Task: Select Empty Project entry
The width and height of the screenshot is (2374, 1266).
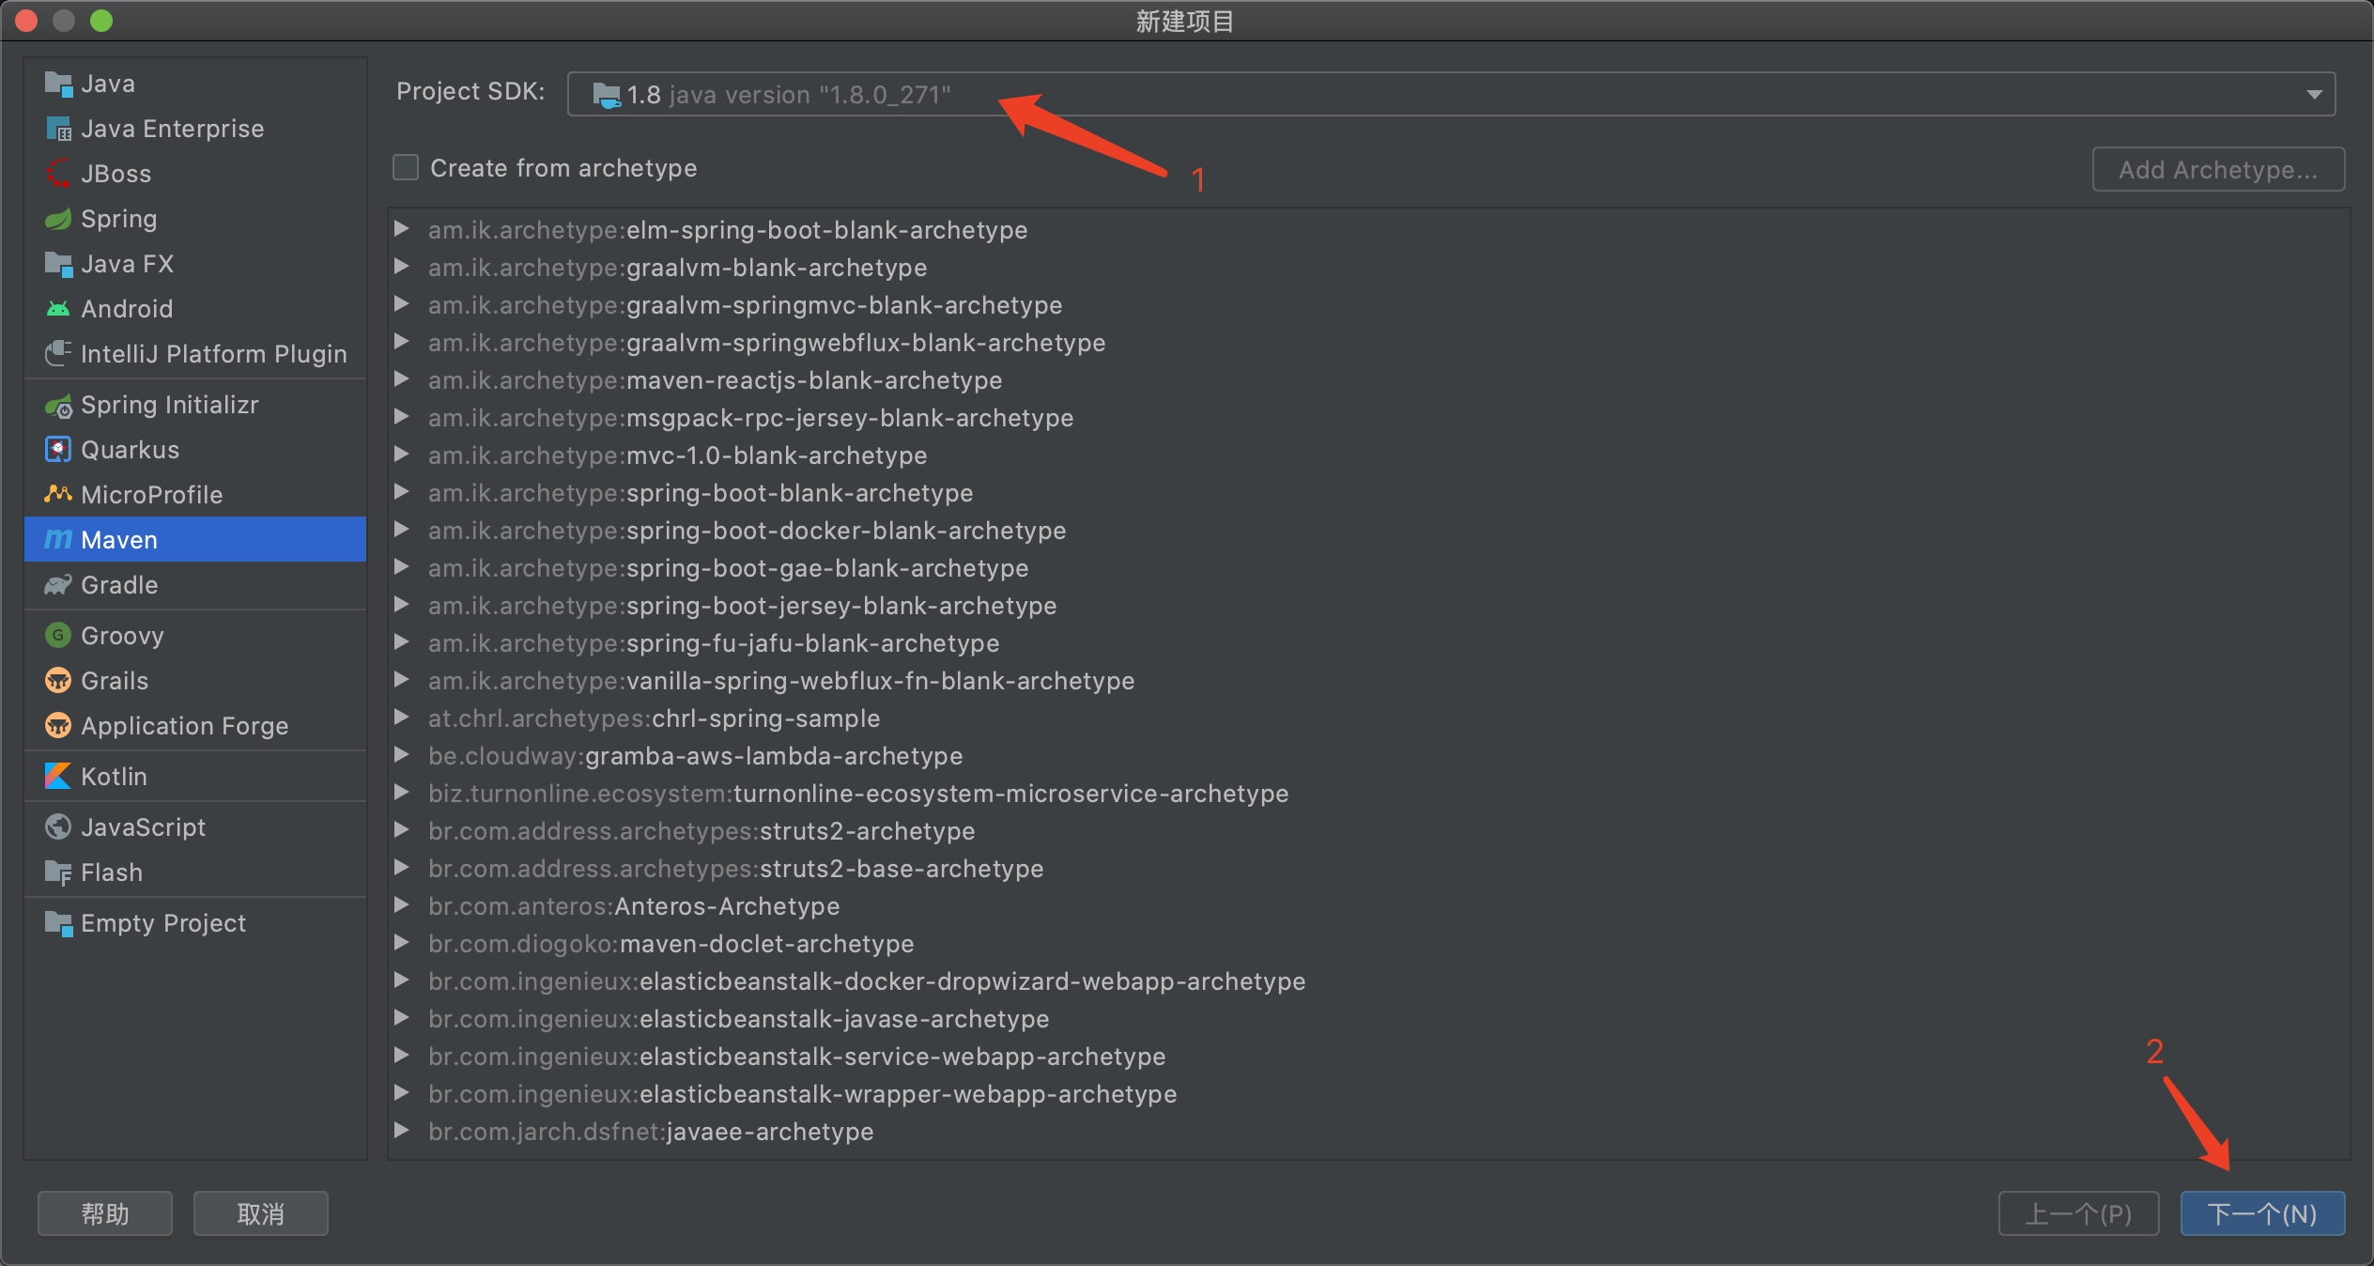Action: [x=195, y=923]
